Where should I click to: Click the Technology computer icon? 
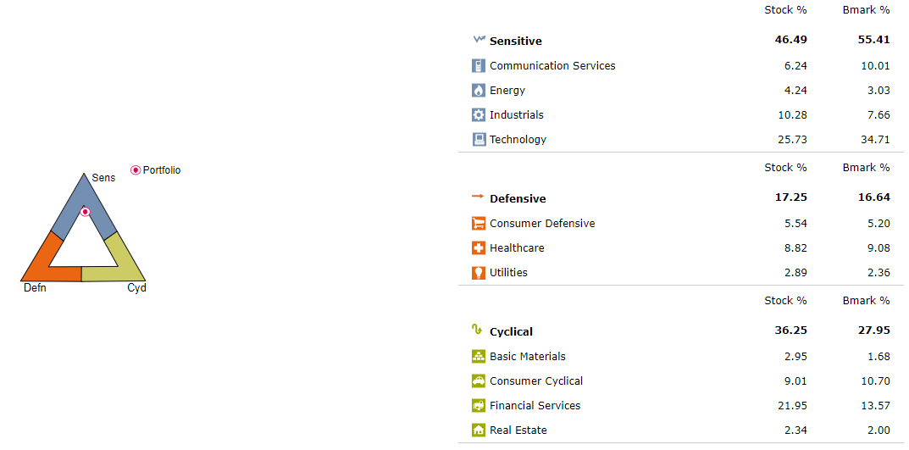(479, 139)
